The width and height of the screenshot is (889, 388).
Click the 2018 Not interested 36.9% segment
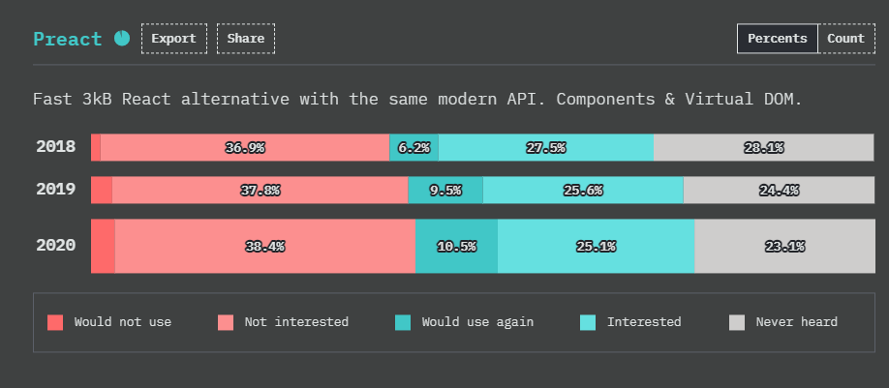coord(245,147)
